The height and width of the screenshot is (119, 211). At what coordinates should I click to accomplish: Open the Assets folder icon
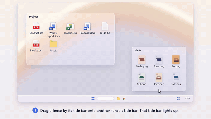(x=54, y=44)
